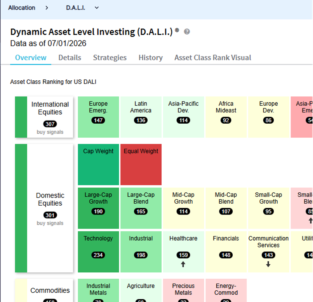This screenshot has width=313, height=302.
Task: Click the Europe Dev. tile
Action: click(268, 117)
